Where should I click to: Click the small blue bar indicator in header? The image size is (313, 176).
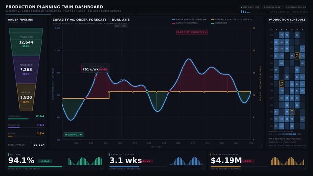coord(245,12)
